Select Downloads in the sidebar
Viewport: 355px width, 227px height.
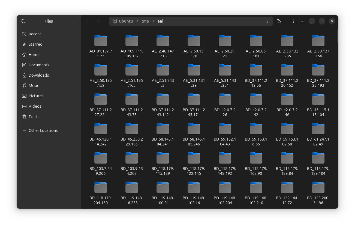click(x=38, y=75)
